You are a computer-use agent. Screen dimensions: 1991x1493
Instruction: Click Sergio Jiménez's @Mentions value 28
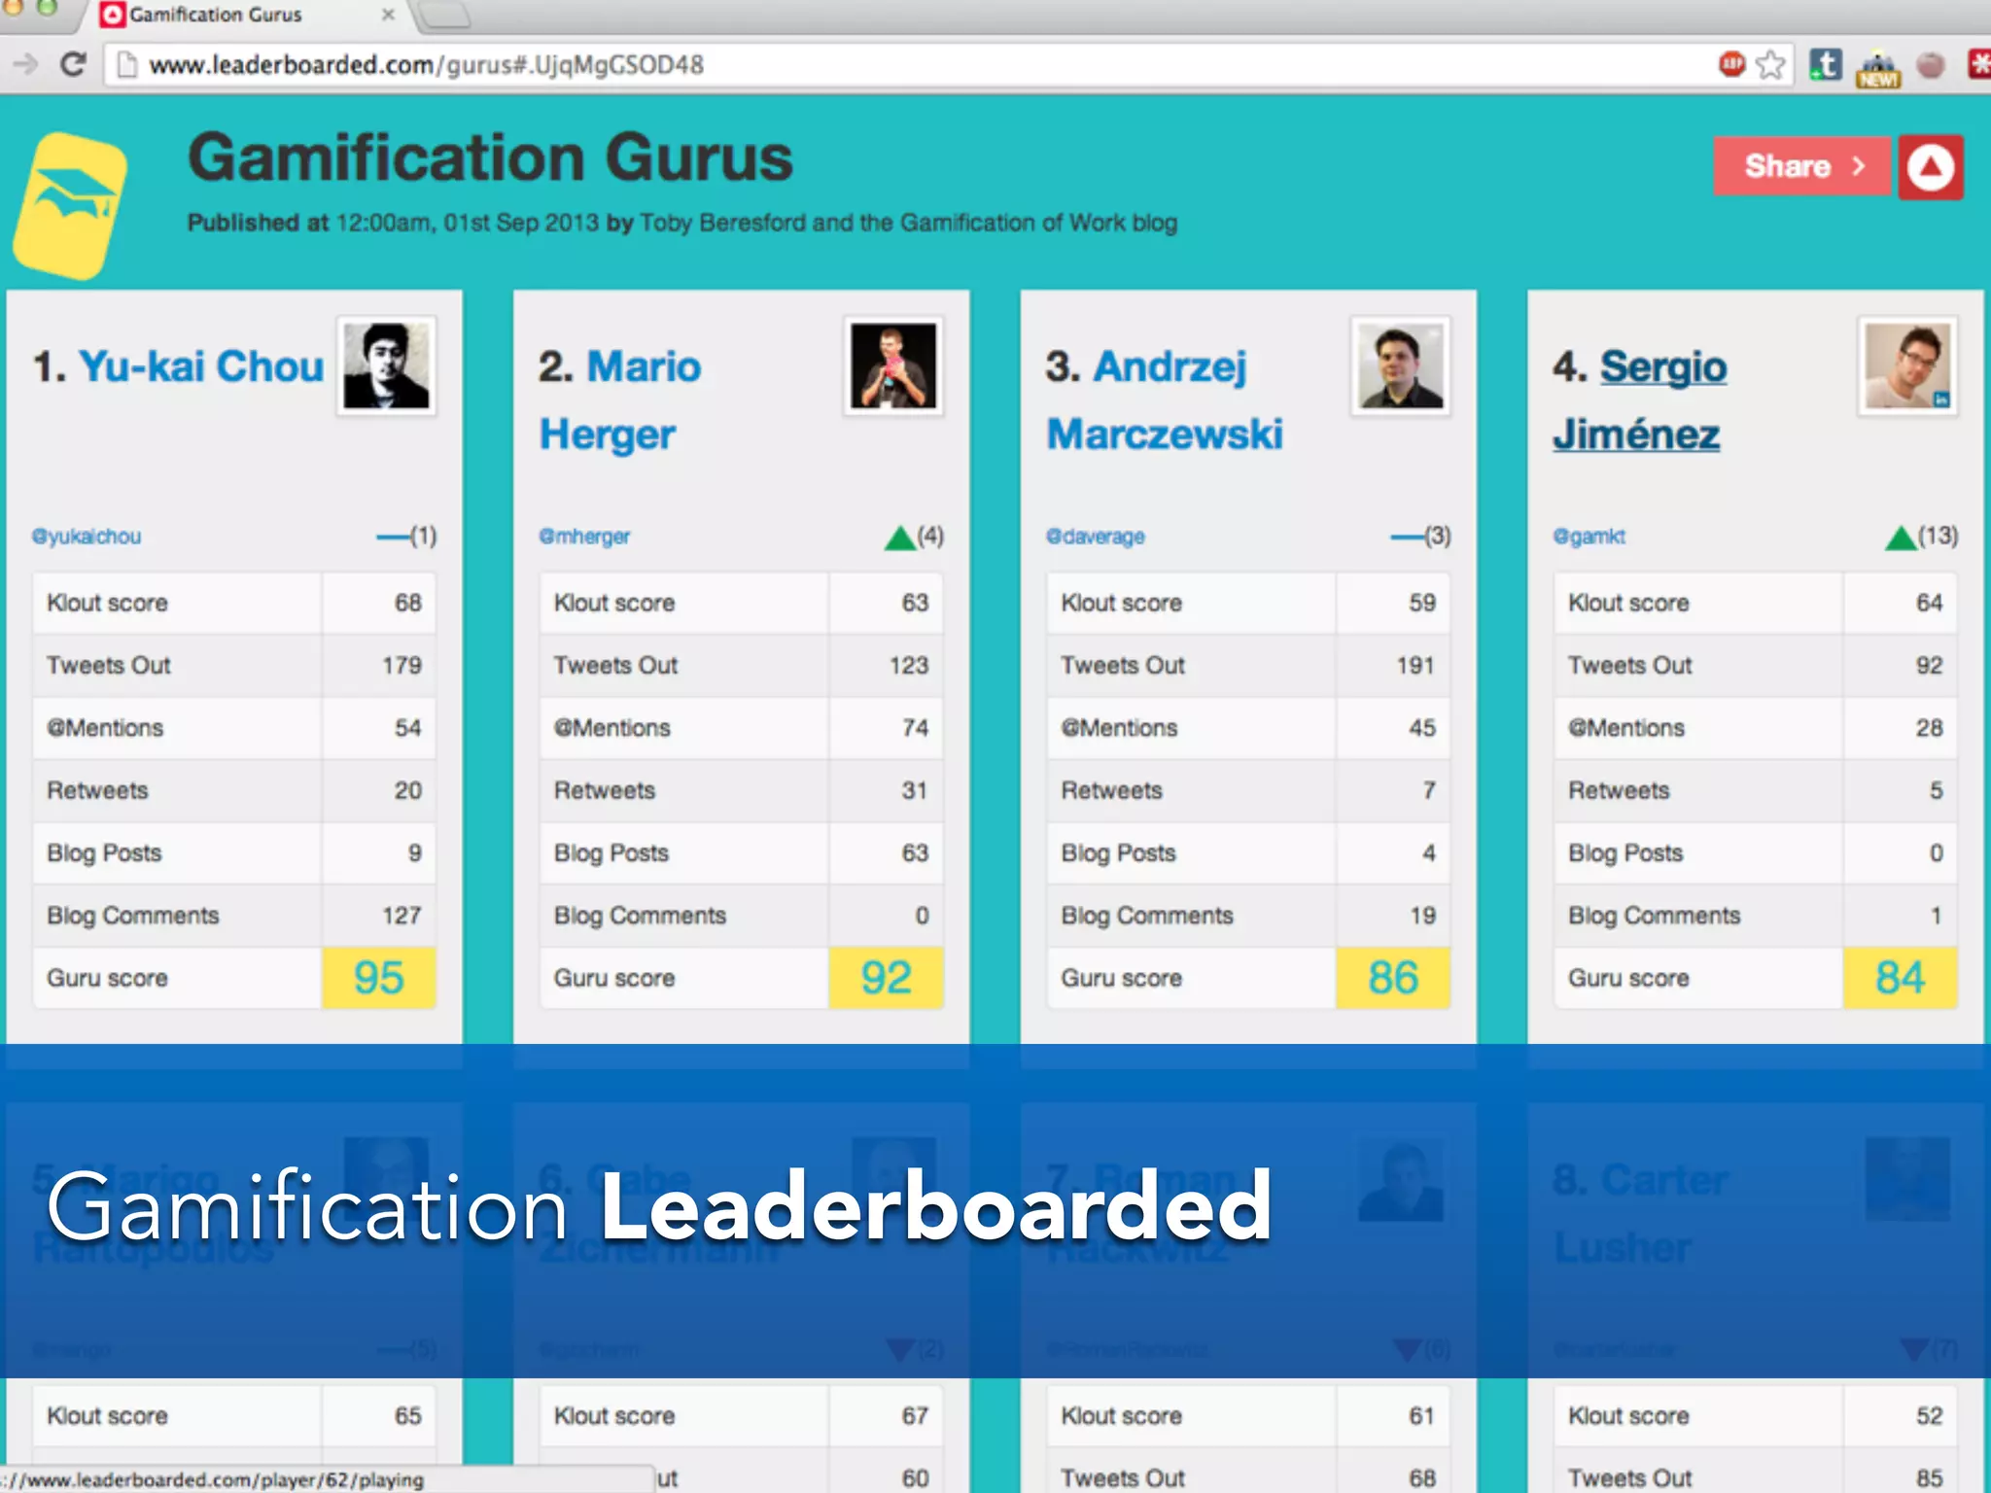1929,727
